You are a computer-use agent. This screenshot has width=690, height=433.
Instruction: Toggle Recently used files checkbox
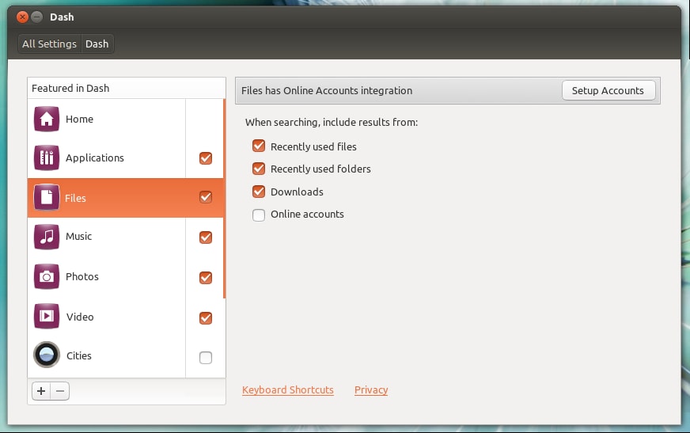[259, 146]
